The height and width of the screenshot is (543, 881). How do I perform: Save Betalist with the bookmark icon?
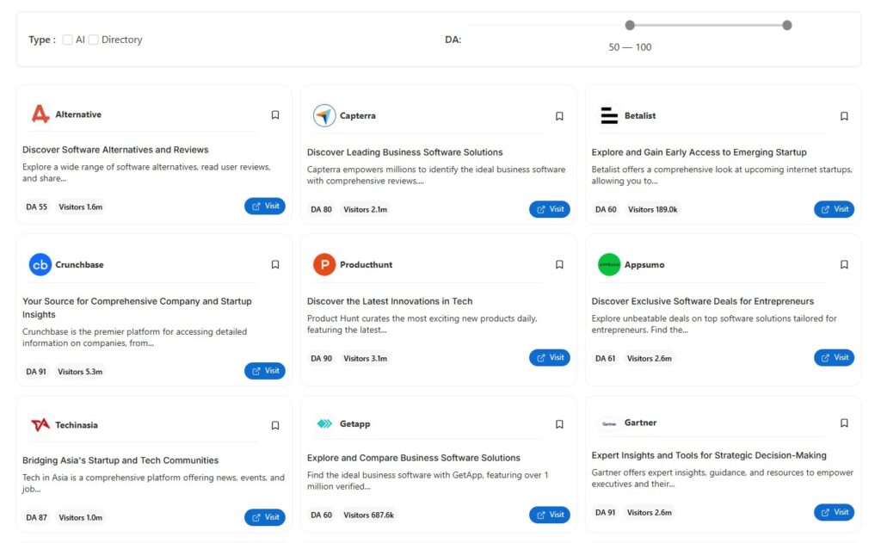(844, 116)
